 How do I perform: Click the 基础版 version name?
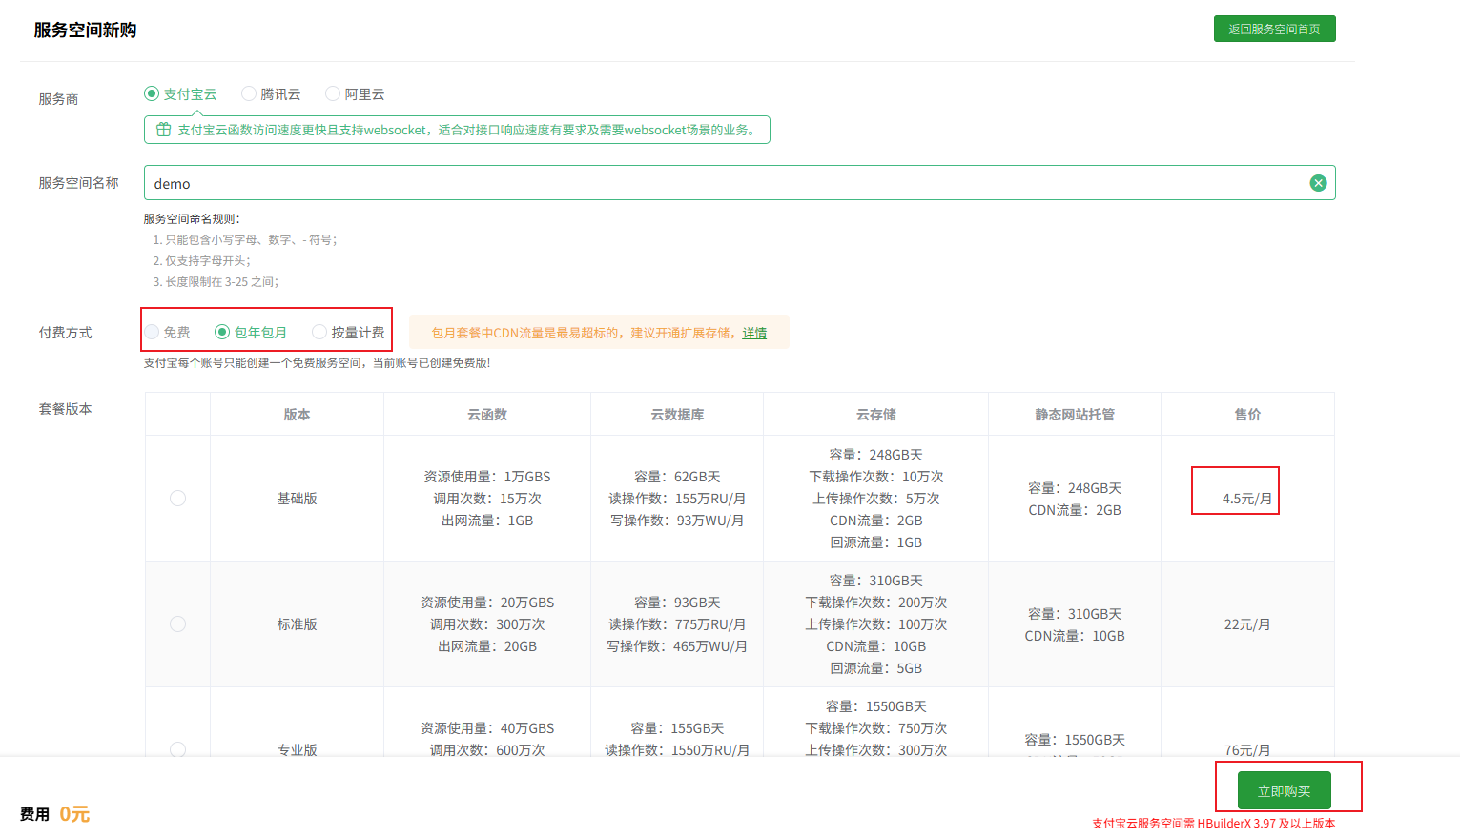(297, 498)
